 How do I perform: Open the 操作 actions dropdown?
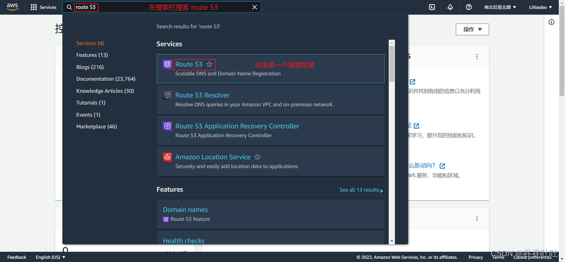tap(472, 29)
